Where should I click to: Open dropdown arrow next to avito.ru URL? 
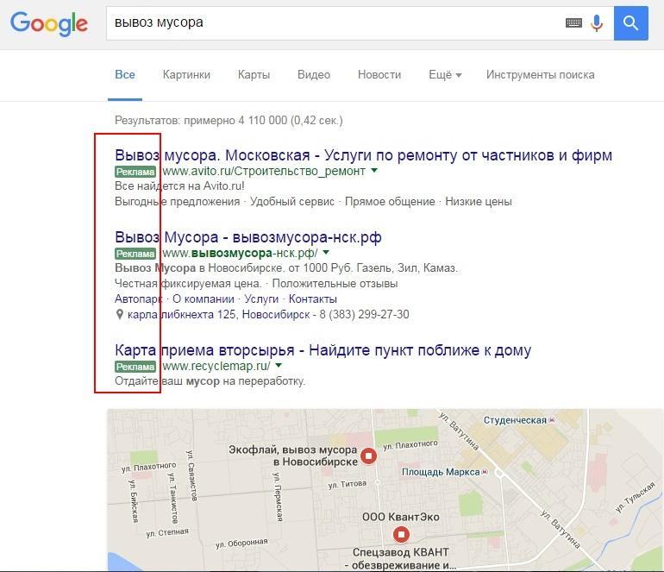coord(374,171)
